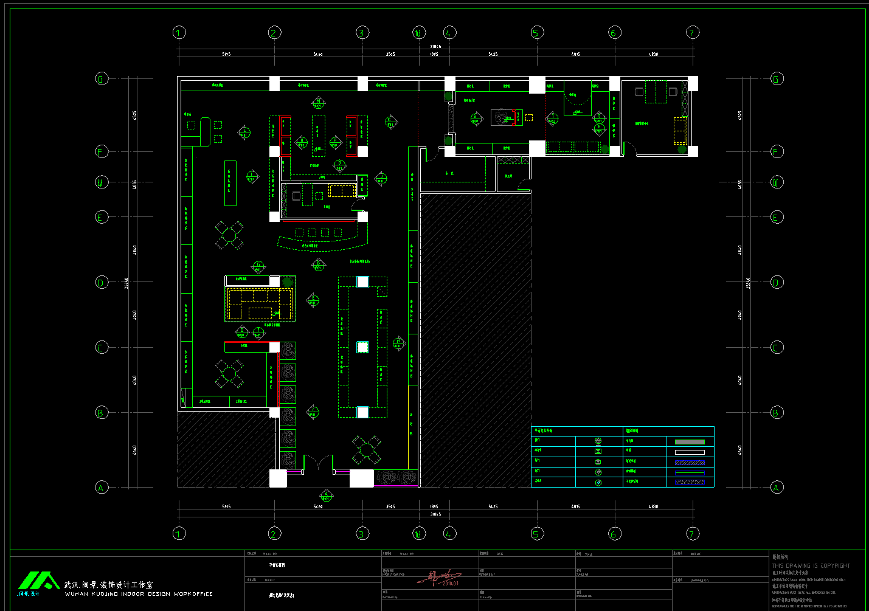Select the legend symbol with cyan center
The height and width of the screenshot is (611, 869).
coord(598,482)
